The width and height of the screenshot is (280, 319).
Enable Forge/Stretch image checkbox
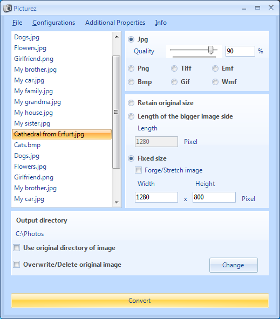(139, 170)
